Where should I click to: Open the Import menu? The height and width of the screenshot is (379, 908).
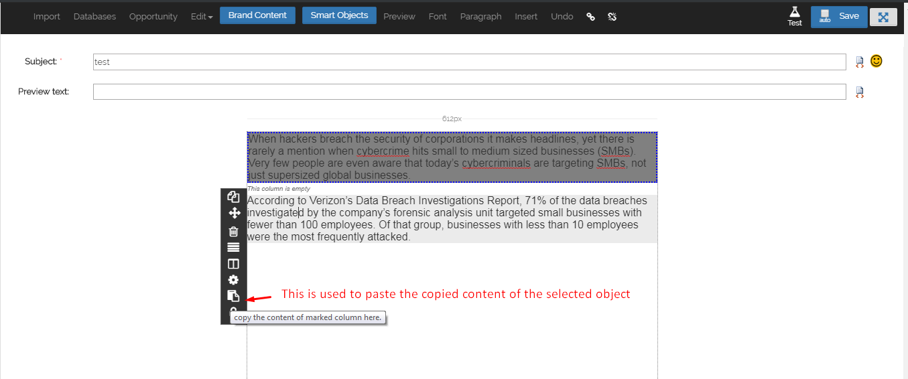(x=47, y=17)
